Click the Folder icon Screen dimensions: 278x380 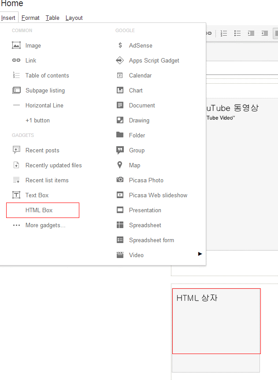[x=120, y=135]
